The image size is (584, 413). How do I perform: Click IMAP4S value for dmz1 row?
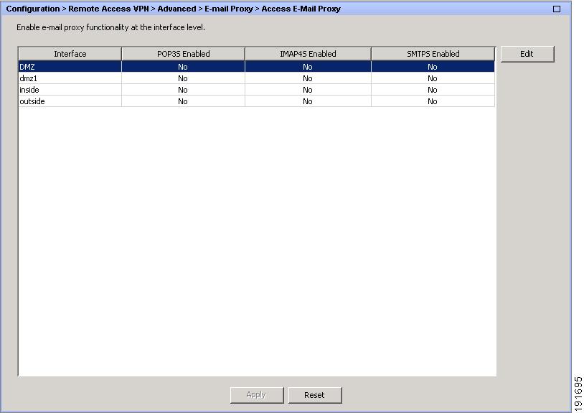click(308, 78)
